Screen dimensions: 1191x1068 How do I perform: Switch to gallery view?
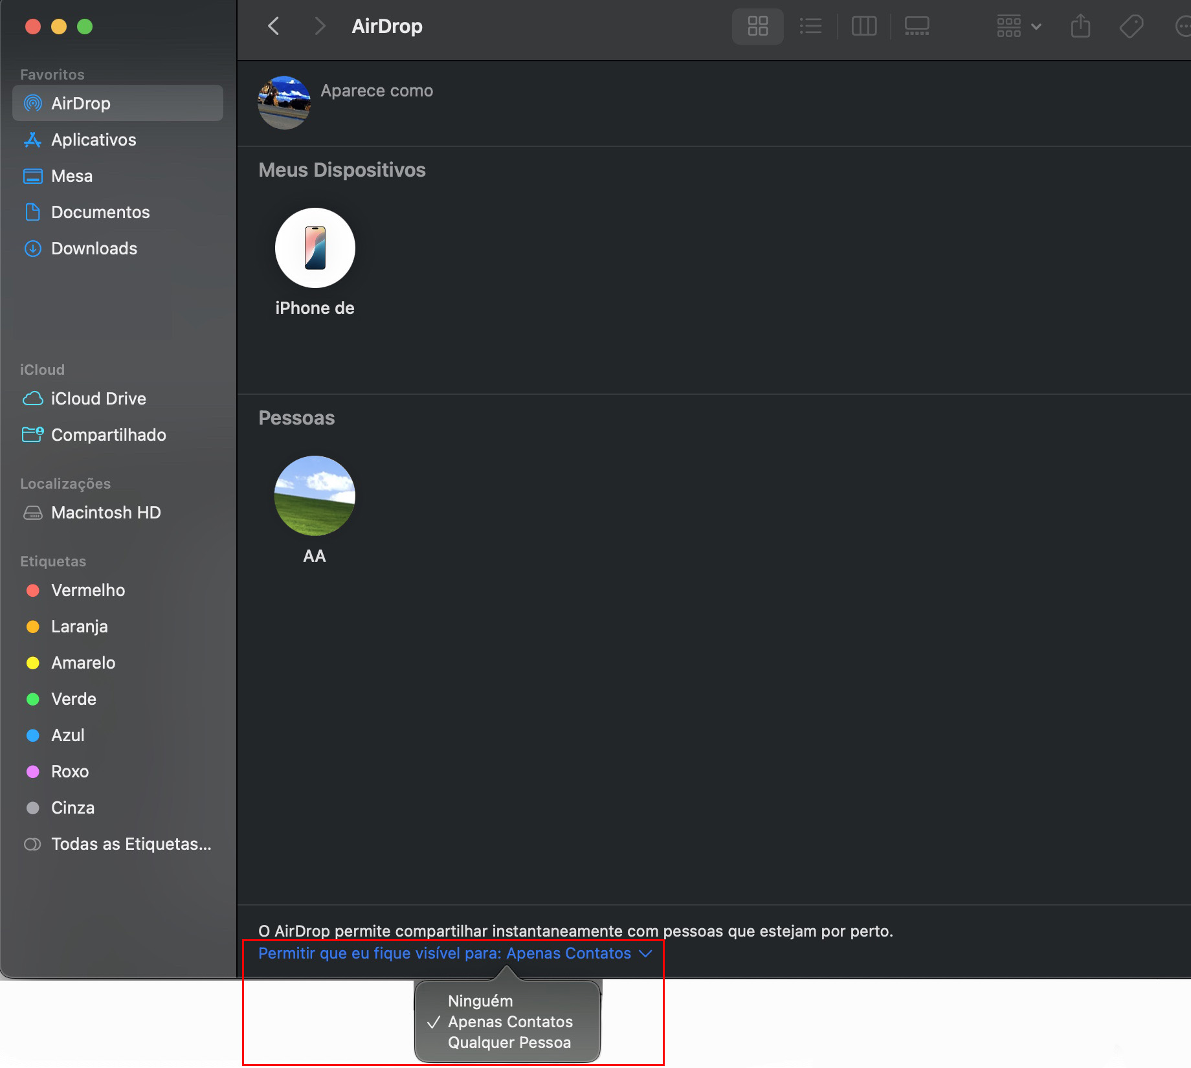click(917, 27)
